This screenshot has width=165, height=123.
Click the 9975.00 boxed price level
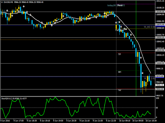(160, 76)
